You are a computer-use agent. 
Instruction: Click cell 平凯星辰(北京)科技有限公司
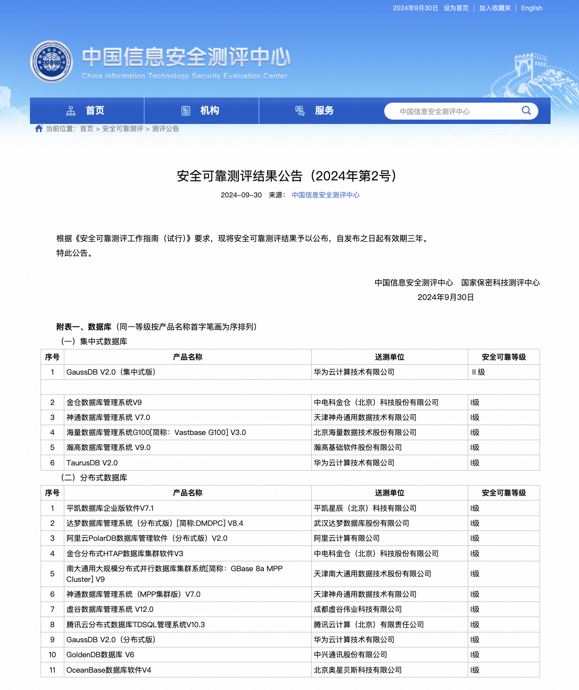(x=390, y=508)
